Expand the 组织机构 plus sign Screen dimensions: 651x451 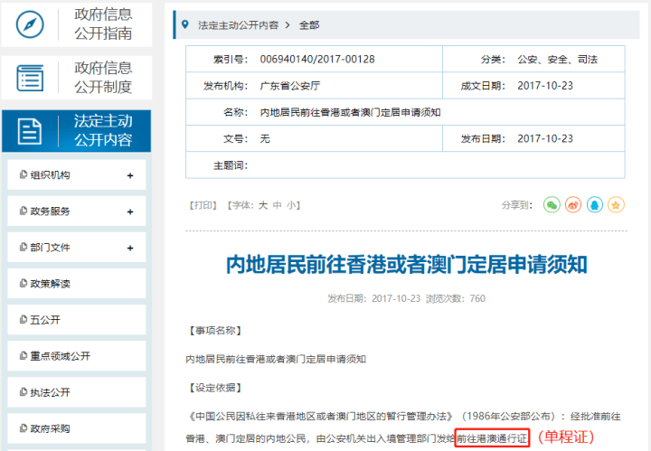130,175
